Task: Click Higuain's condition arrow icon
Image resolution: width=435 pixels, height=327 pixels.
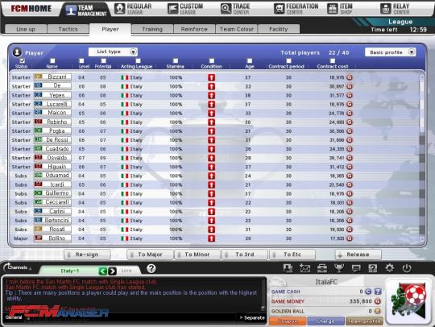Action: click(x=211, y=167)
